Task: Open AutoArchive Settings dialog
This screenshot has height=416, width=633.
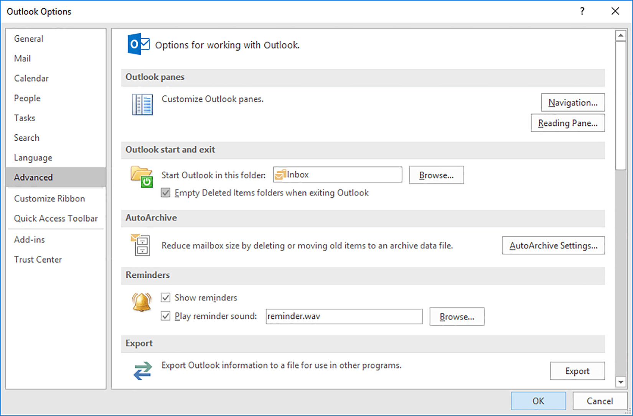Action: click(553, 245)
